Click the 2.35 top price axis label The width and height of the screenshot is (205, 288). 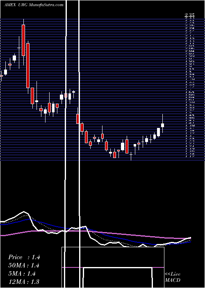[x=189, y=15]
